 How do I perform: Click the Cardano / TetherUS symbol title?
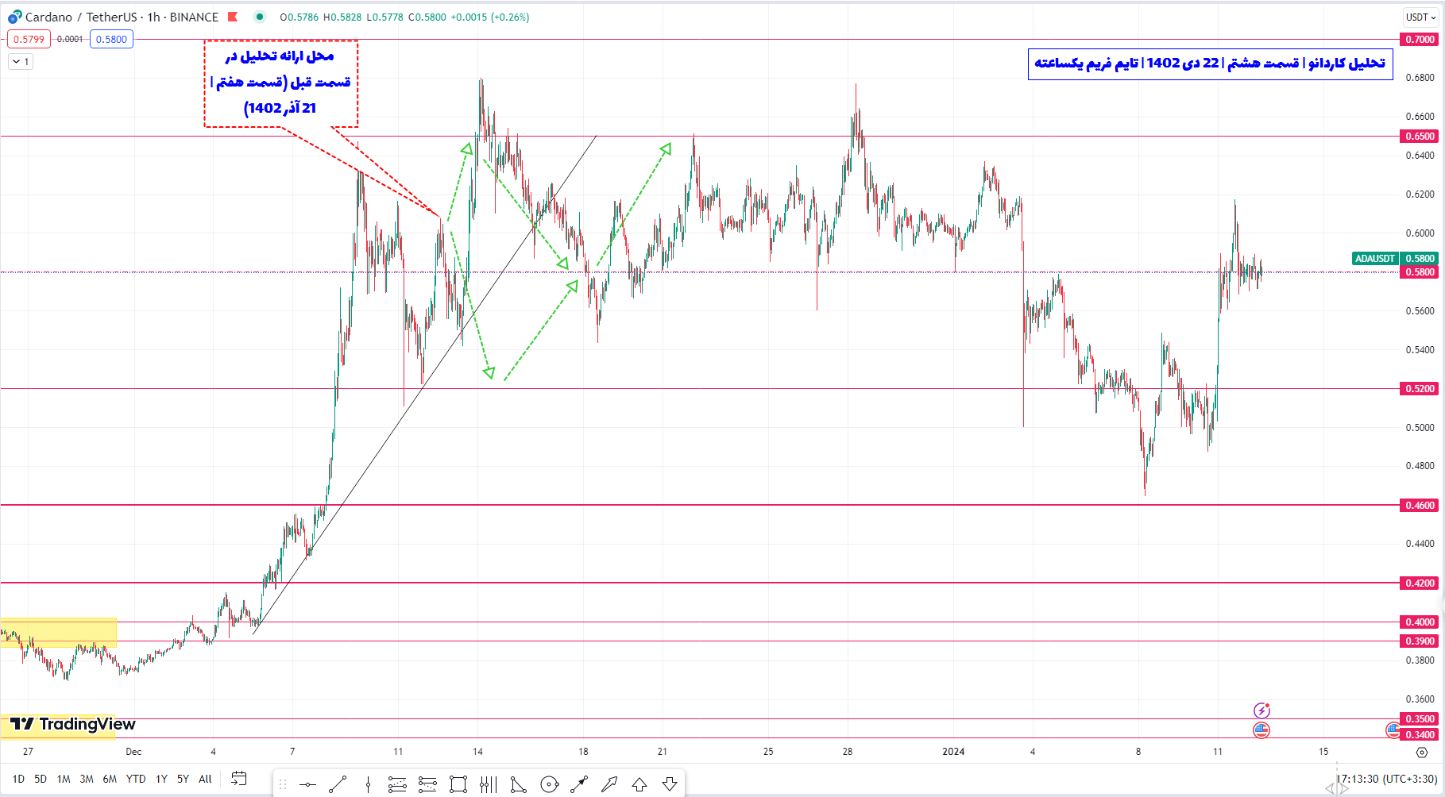click(x=83, y=17)
